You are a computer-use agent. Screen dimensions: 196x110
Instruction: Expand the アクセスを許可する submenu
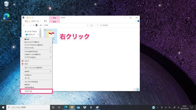pyautogui.click(x=50, y=52)
